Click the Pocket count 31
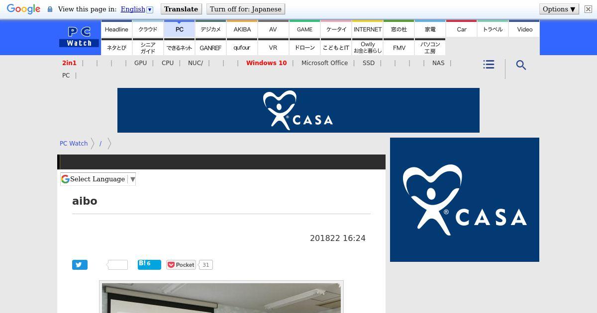Viewport: 597px width, 313px height. [205, 265]
